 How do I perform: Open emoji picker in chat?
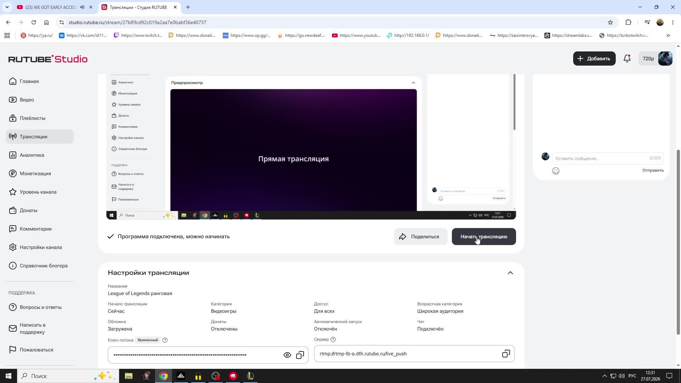click(x=556, y=171)
